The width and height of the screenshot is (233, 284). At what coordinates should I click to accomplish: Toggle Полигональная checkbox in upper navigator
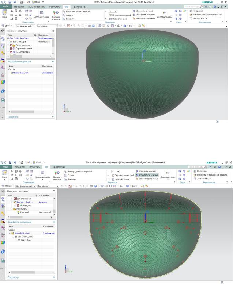(x=11, y=45)
